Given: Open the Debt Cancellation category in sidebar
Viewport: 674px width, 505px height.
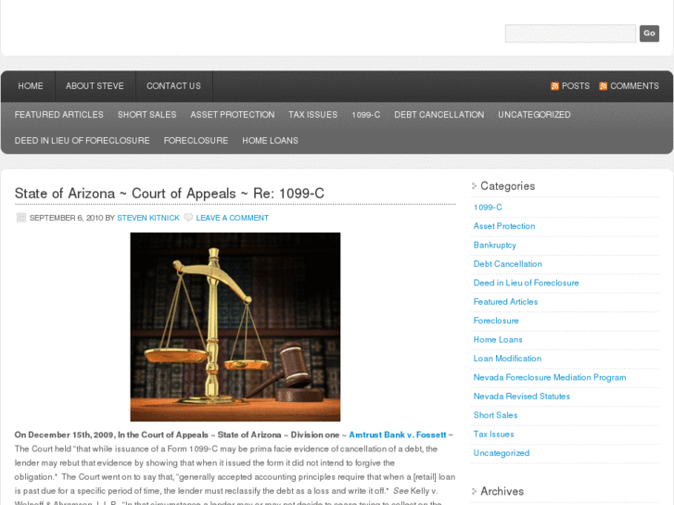Looking at the screenshot, I should (508, 264).
